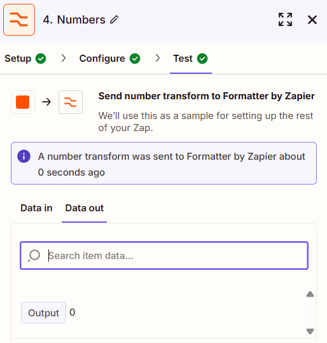Image resolution: width=327 pixels, height=343 pixels.
Task: Click the Search item data field
Action: (x=164, y=256)
